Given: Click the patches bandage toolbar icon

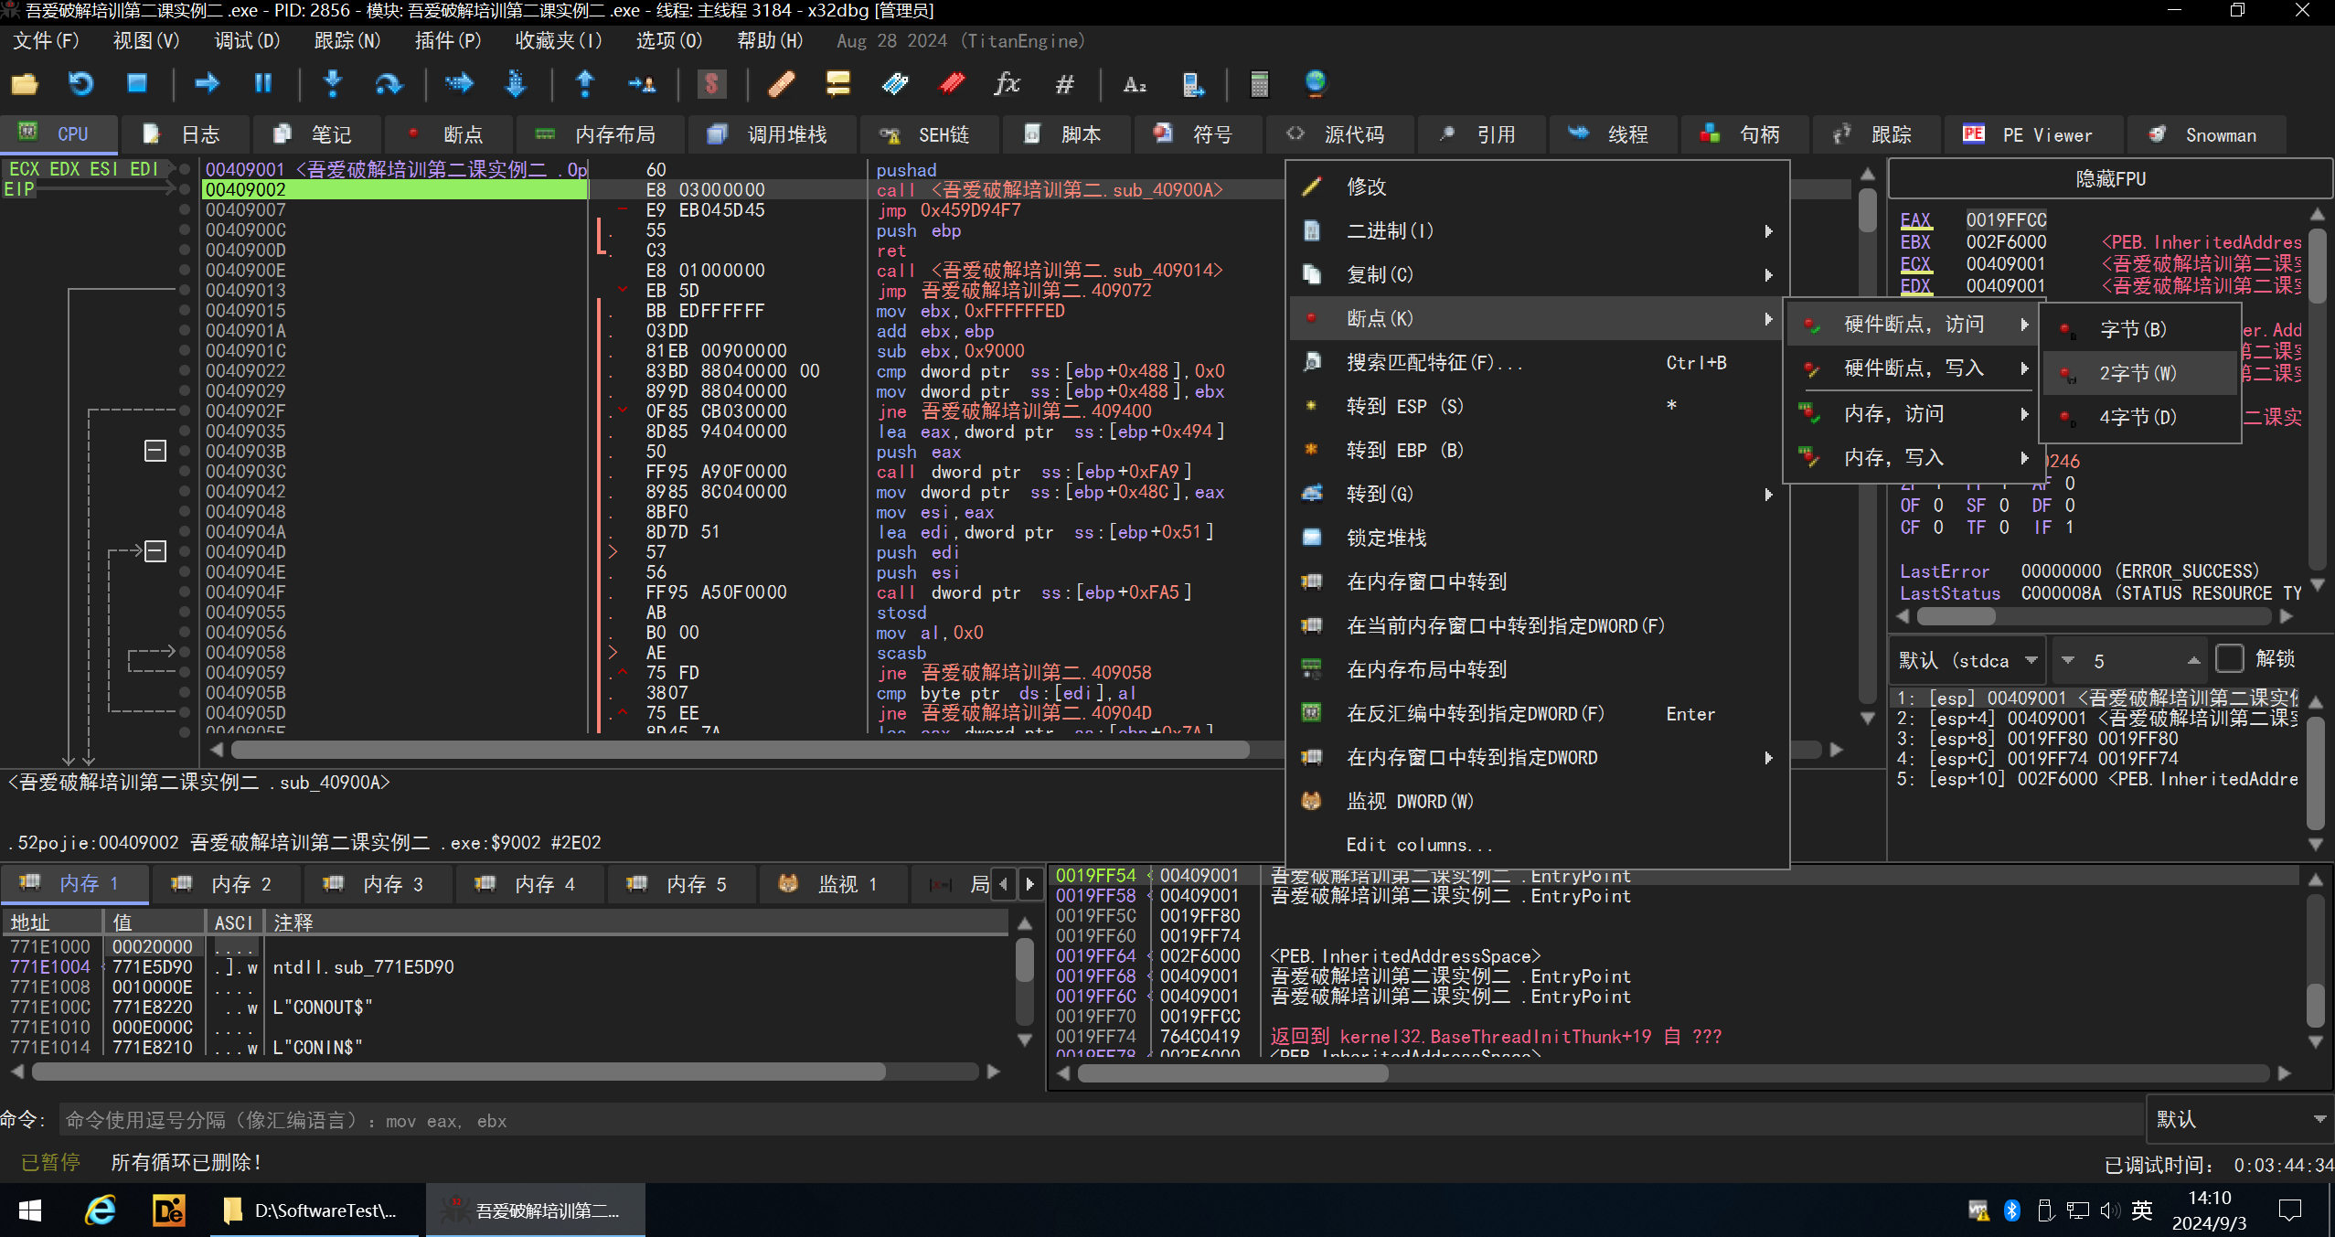Looking at the screenshot, I should point(782,84).
